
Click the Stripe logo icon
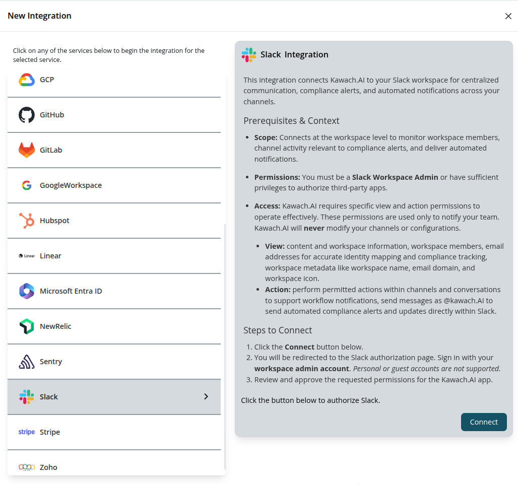tap(26, 432)
